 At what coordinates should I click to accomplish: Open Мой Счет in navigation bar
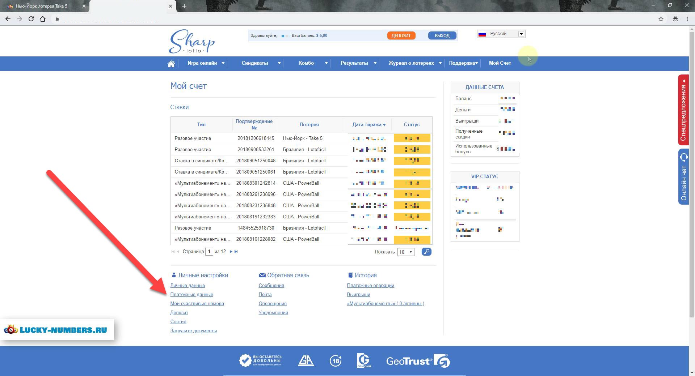pyautogui.click(x=500, y=63)
